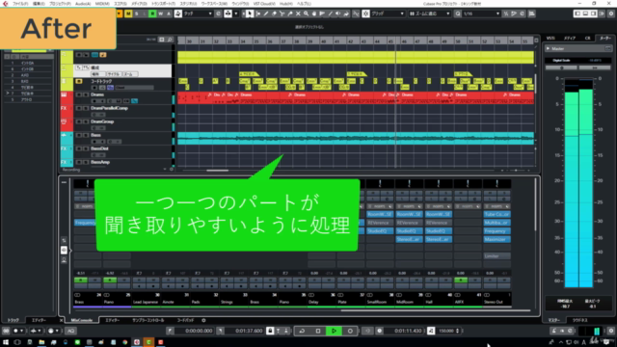
Task: Click the transport Stop button
Action: point(318,331)
